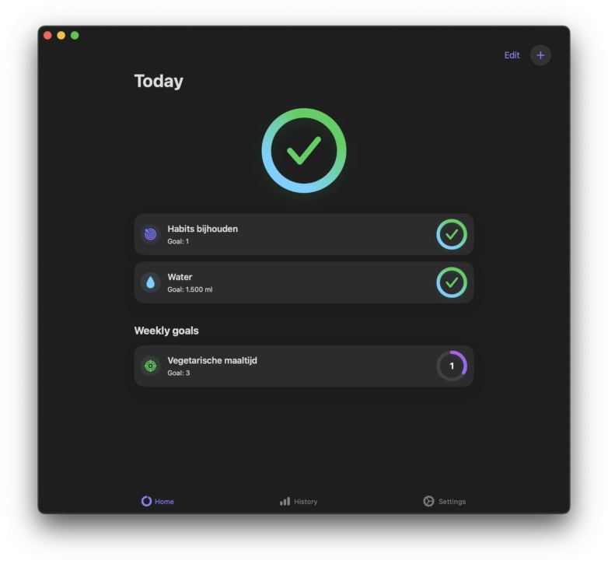The width and height of the screenshot is (608, 564).
Task: Open the Habits bijhouden habit row
Action: click(x=304, y=234)
